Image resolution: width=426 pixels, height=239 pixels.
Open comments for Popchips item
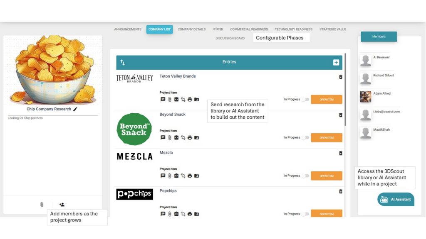pyautogui.click(x=163, y=214)
